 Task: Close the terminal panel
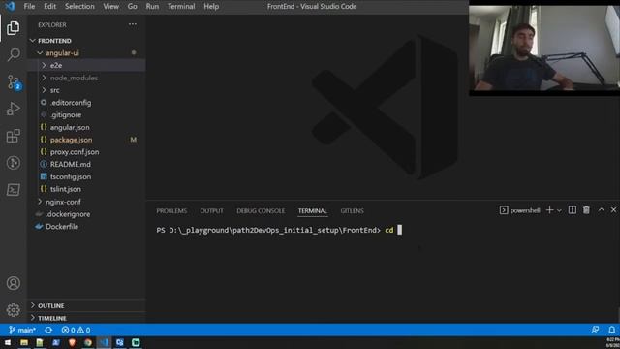coord(613,210)
